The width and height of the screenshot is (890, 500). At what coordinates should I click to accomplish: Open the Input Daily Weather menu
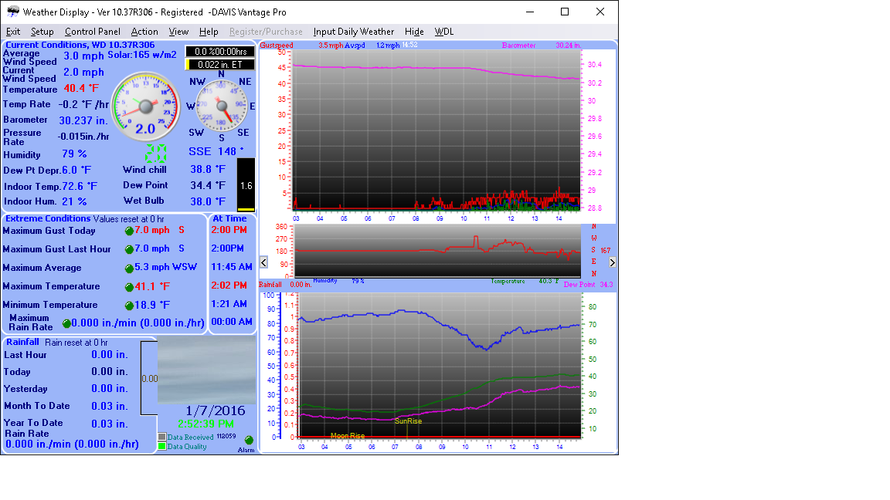(353, 32)
